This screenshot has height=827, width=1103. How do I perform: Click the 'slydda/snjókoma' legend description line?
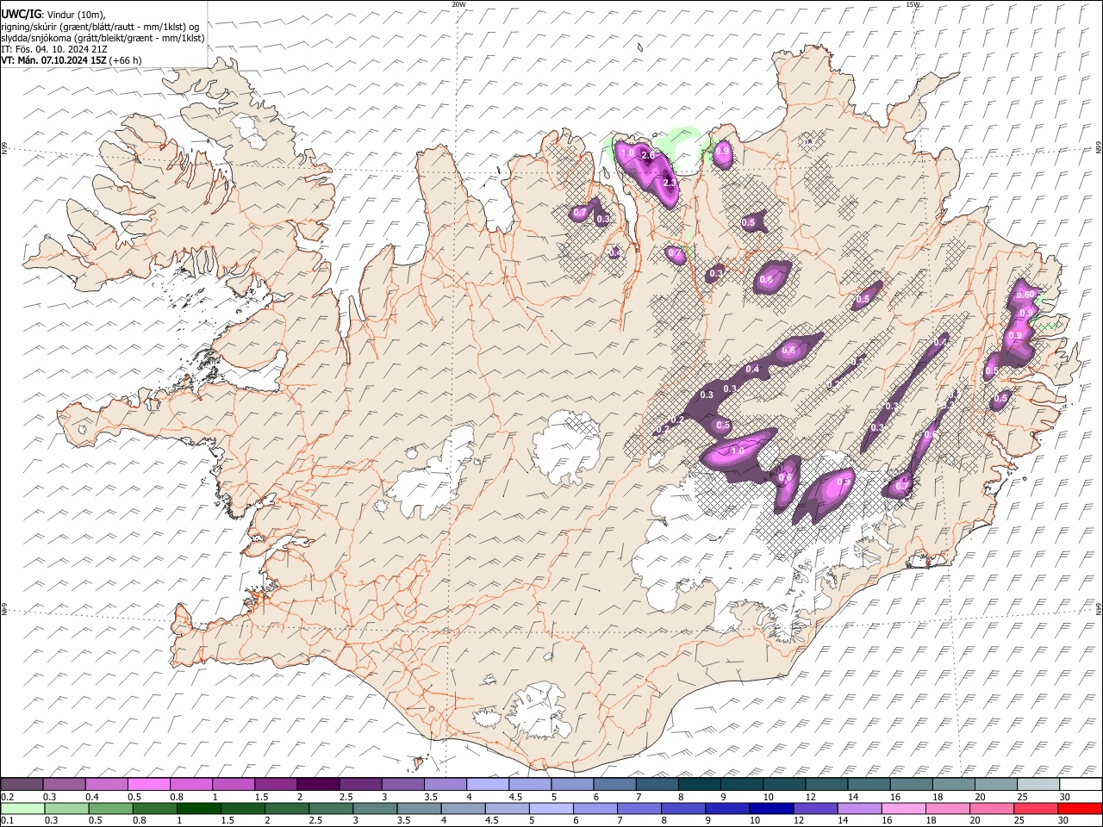tap(103, 38)
